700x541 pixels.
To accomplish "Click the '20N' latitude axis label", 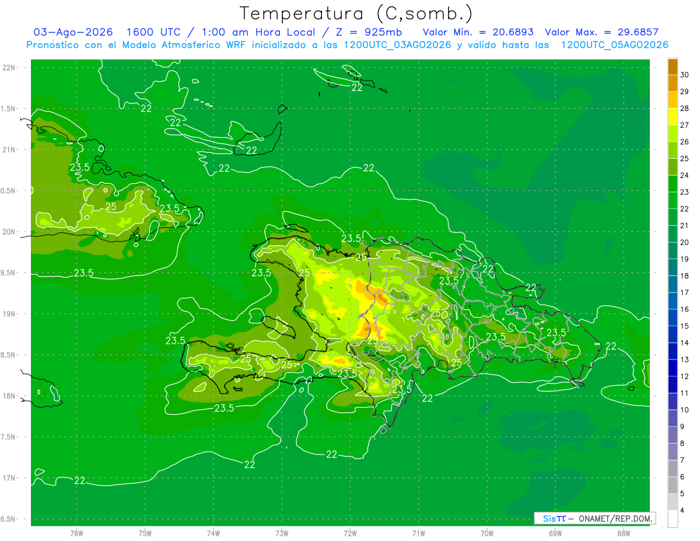I will coord(10,232).
